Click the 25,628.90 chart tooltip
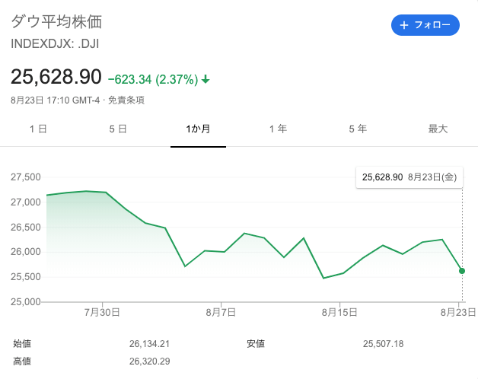This screenshot has width=478, height=379. click(409, 177)
